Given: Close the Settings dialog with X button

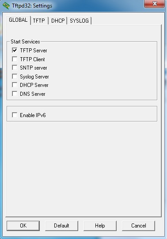Looking at the screenshot, I should click(154, 4).
